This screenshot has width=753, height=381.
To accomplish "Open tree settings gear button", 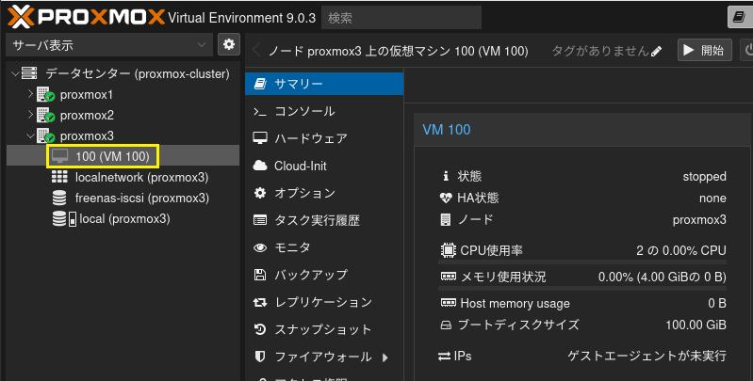I will [x=229, y=44].
